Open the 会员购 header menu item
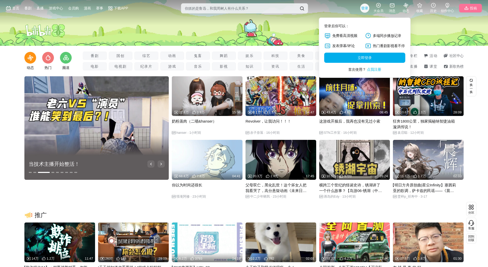This screenshot has height=267, width=488. pyautogui.click(x=73, y=8)
